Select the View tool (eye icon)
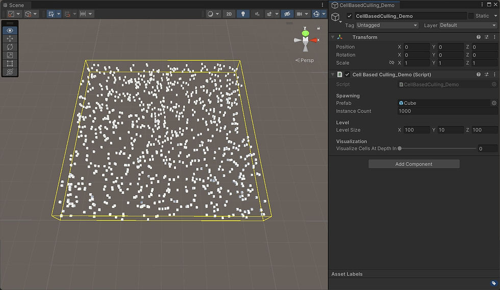The height and width of the screenshot is (290, 500). 10,30
